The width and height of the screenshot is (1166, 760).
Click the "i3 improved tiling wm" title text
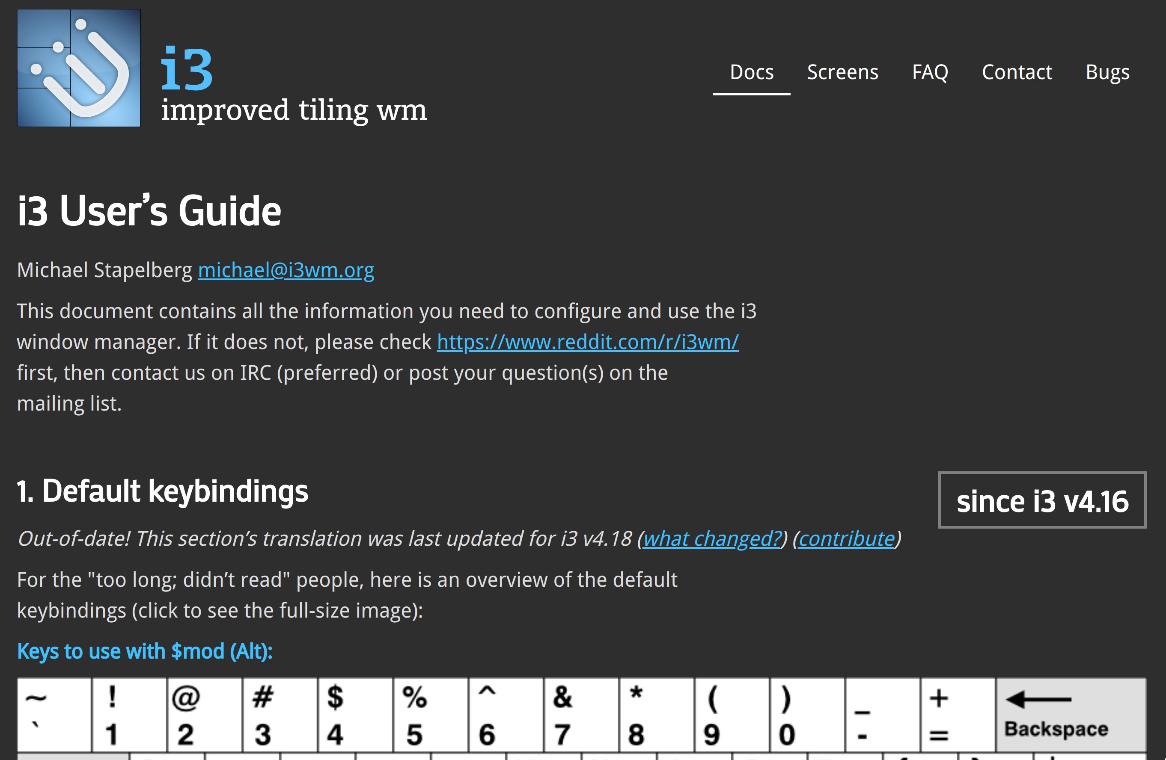294,83
